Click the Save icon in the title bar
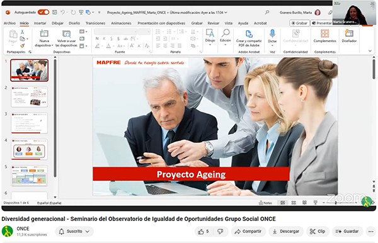 pyautogui.click(x=55, y=12)
